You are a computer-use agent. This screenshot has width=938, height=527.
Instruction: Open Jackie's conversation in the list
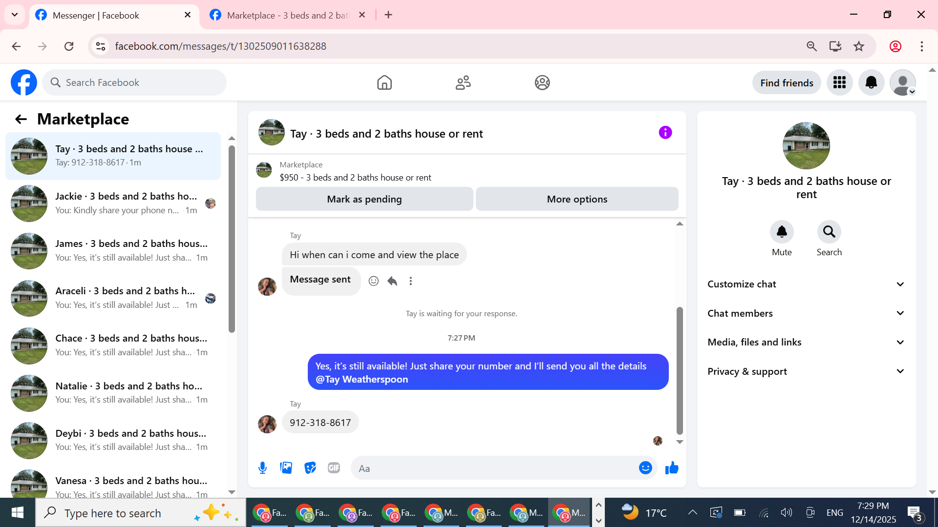click(113, 203)
